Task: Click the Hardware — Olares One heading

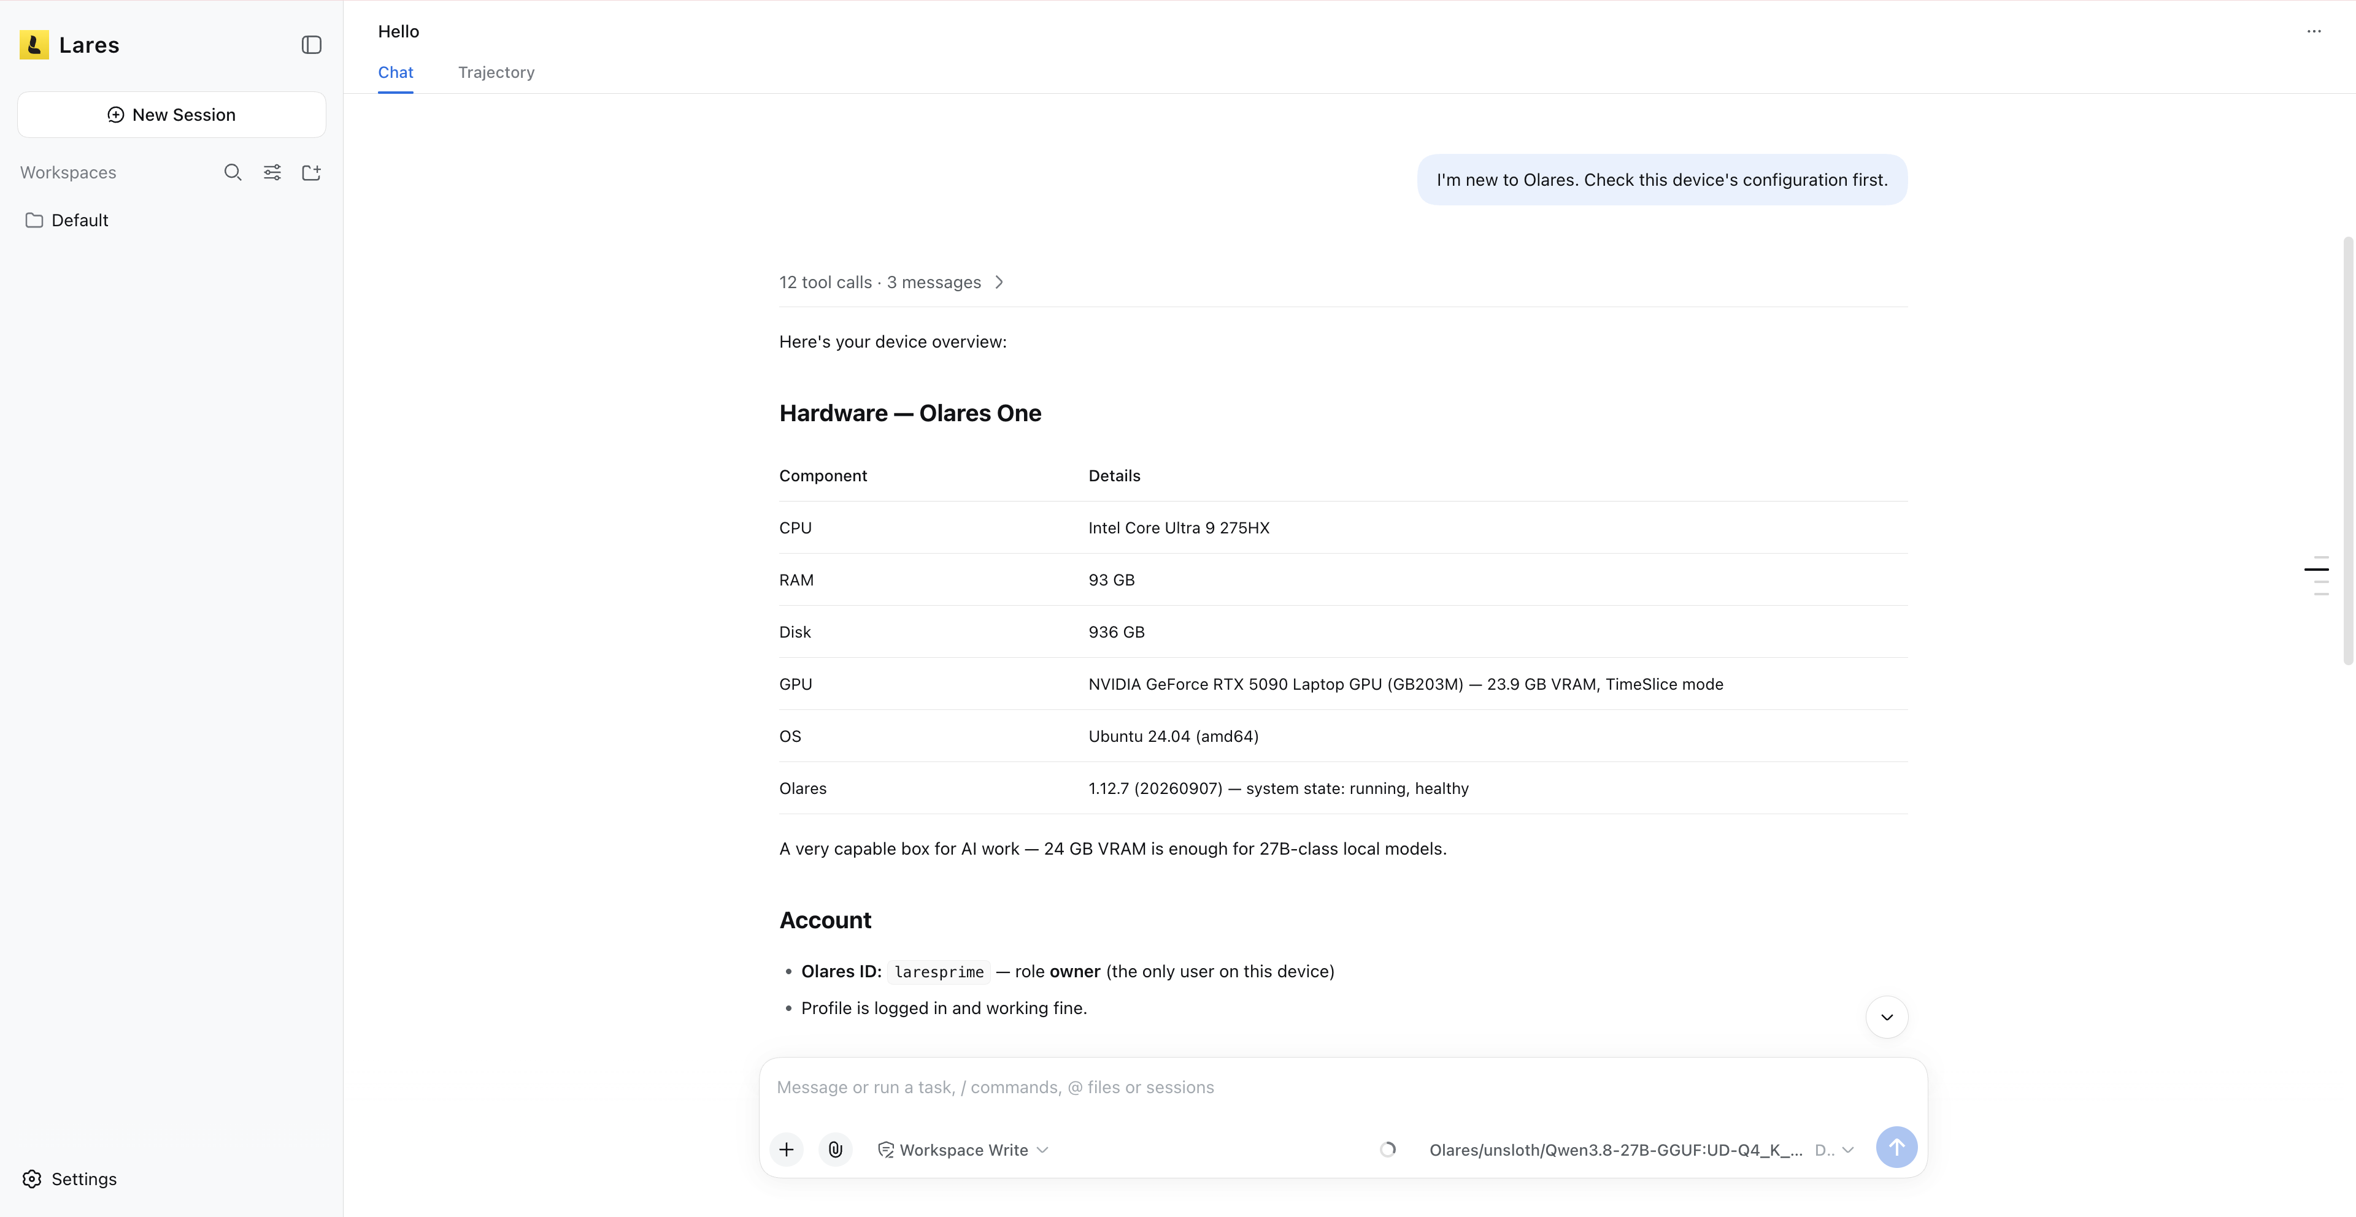Action: point(910,413)
